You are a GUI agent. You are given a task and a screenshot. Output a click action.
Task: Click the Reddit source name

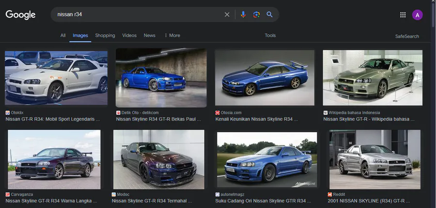coord(339,194)
